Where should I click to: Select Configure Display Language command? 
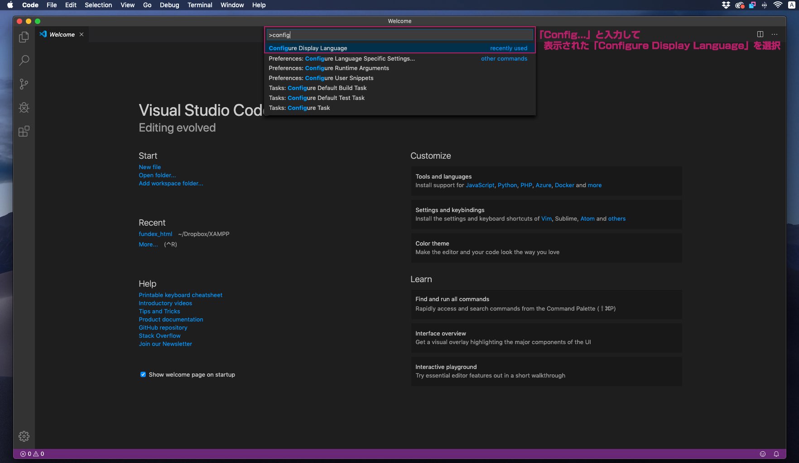tap(308, 48)
